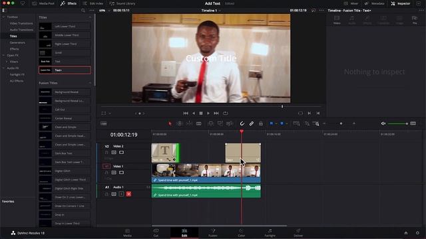Open the flag color dropdown arrow
This screenshot has width=426, height=239.
[x=276, y=124]
